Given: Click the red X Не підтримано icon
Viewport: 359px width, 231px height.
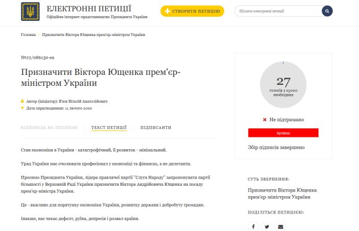Looking at the screenshot, I should click(x=265, y=120).
